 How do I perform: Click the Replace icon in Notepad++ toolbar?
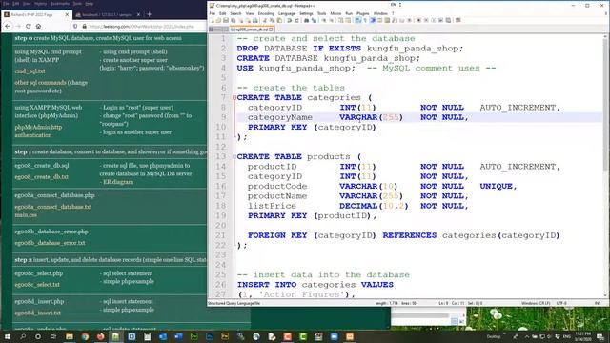point(314,20)
